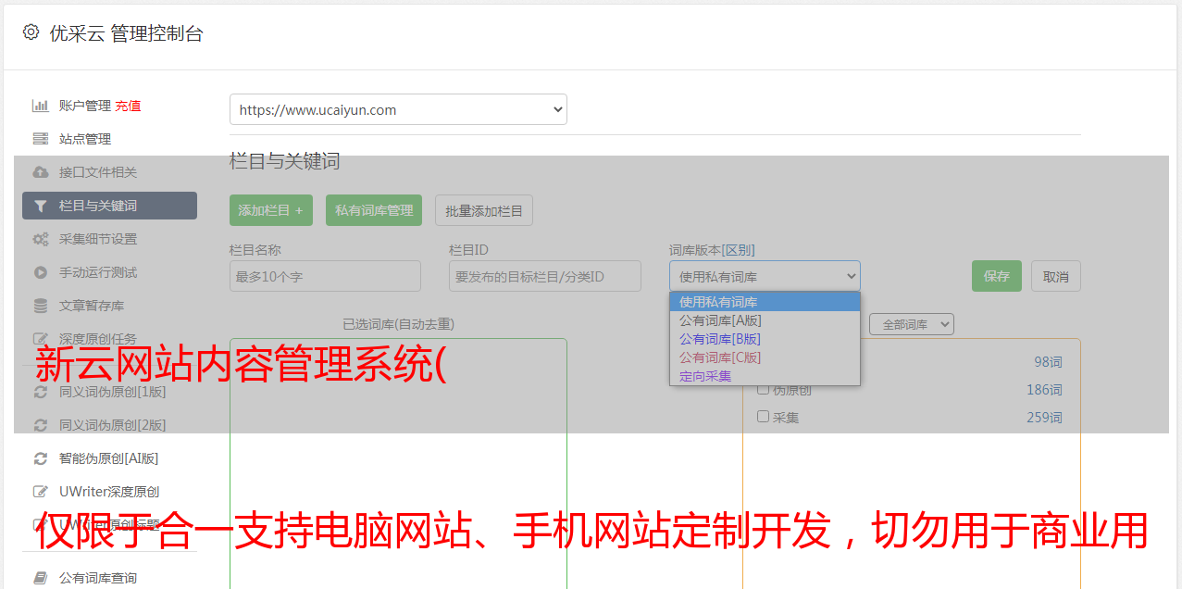The width and height of the screenshot is (1182, 589).
Task: Open the https://www.ucaiyun.com site dropdown
Action: (x=398, y=109)
